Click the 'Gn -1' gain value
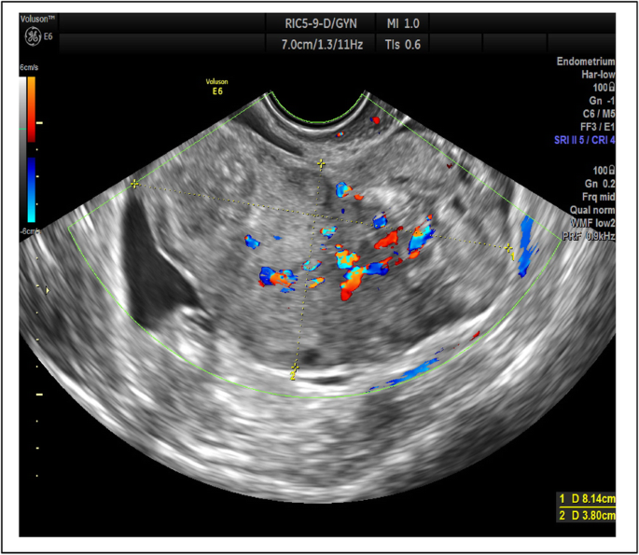The image size is (639, 555). click(602, 101)
